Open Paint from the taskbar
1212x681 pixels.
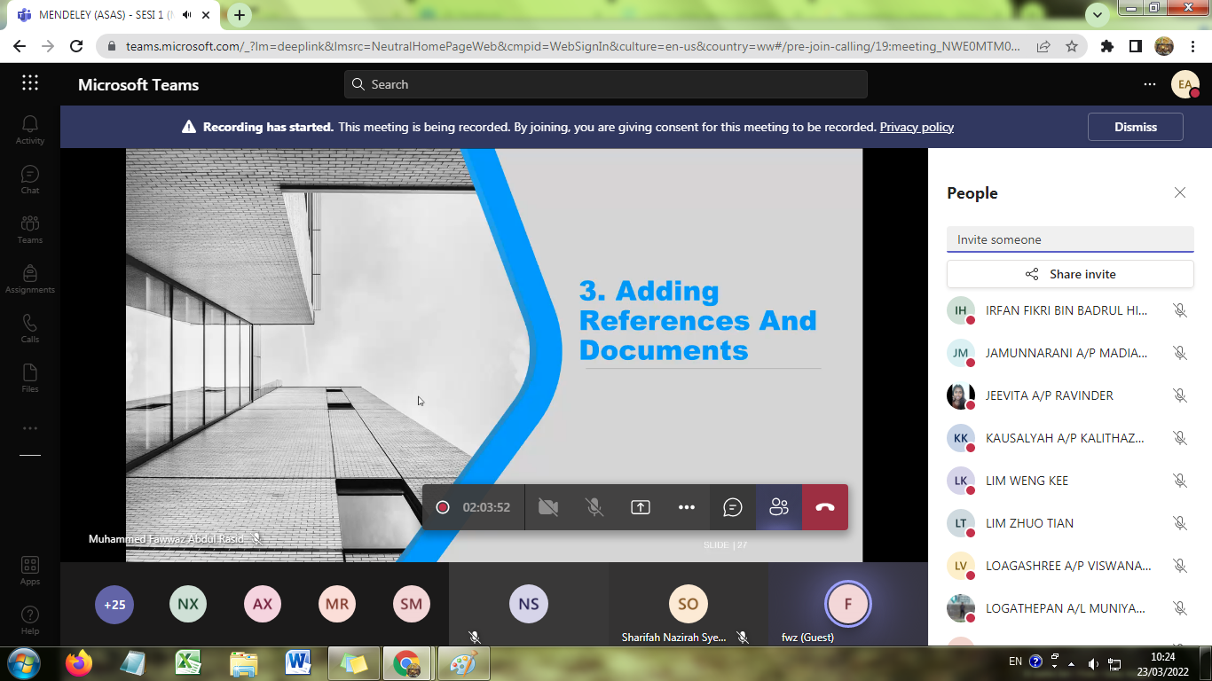pyautogui.click(x=463, y=663)
